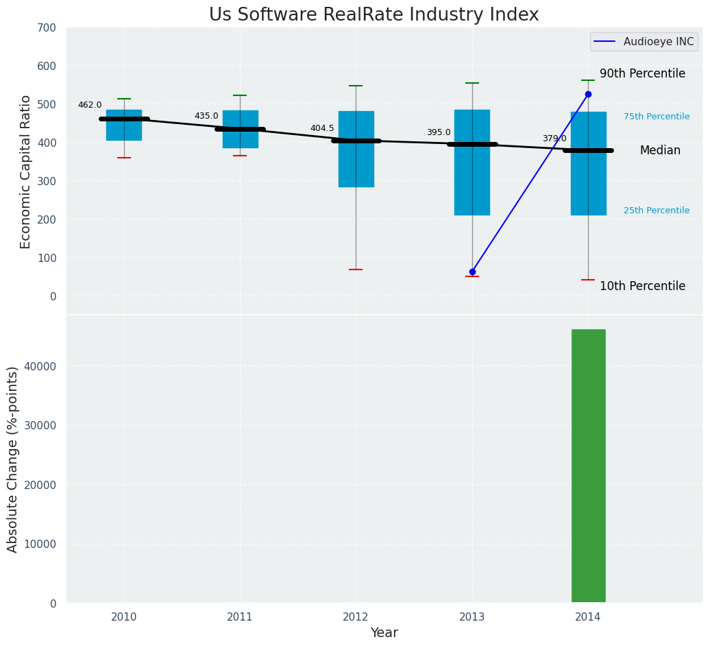The width and height of the screenshot is (710, 646).
Task: Click the 395.0 median value label
Action: point(439,132)
